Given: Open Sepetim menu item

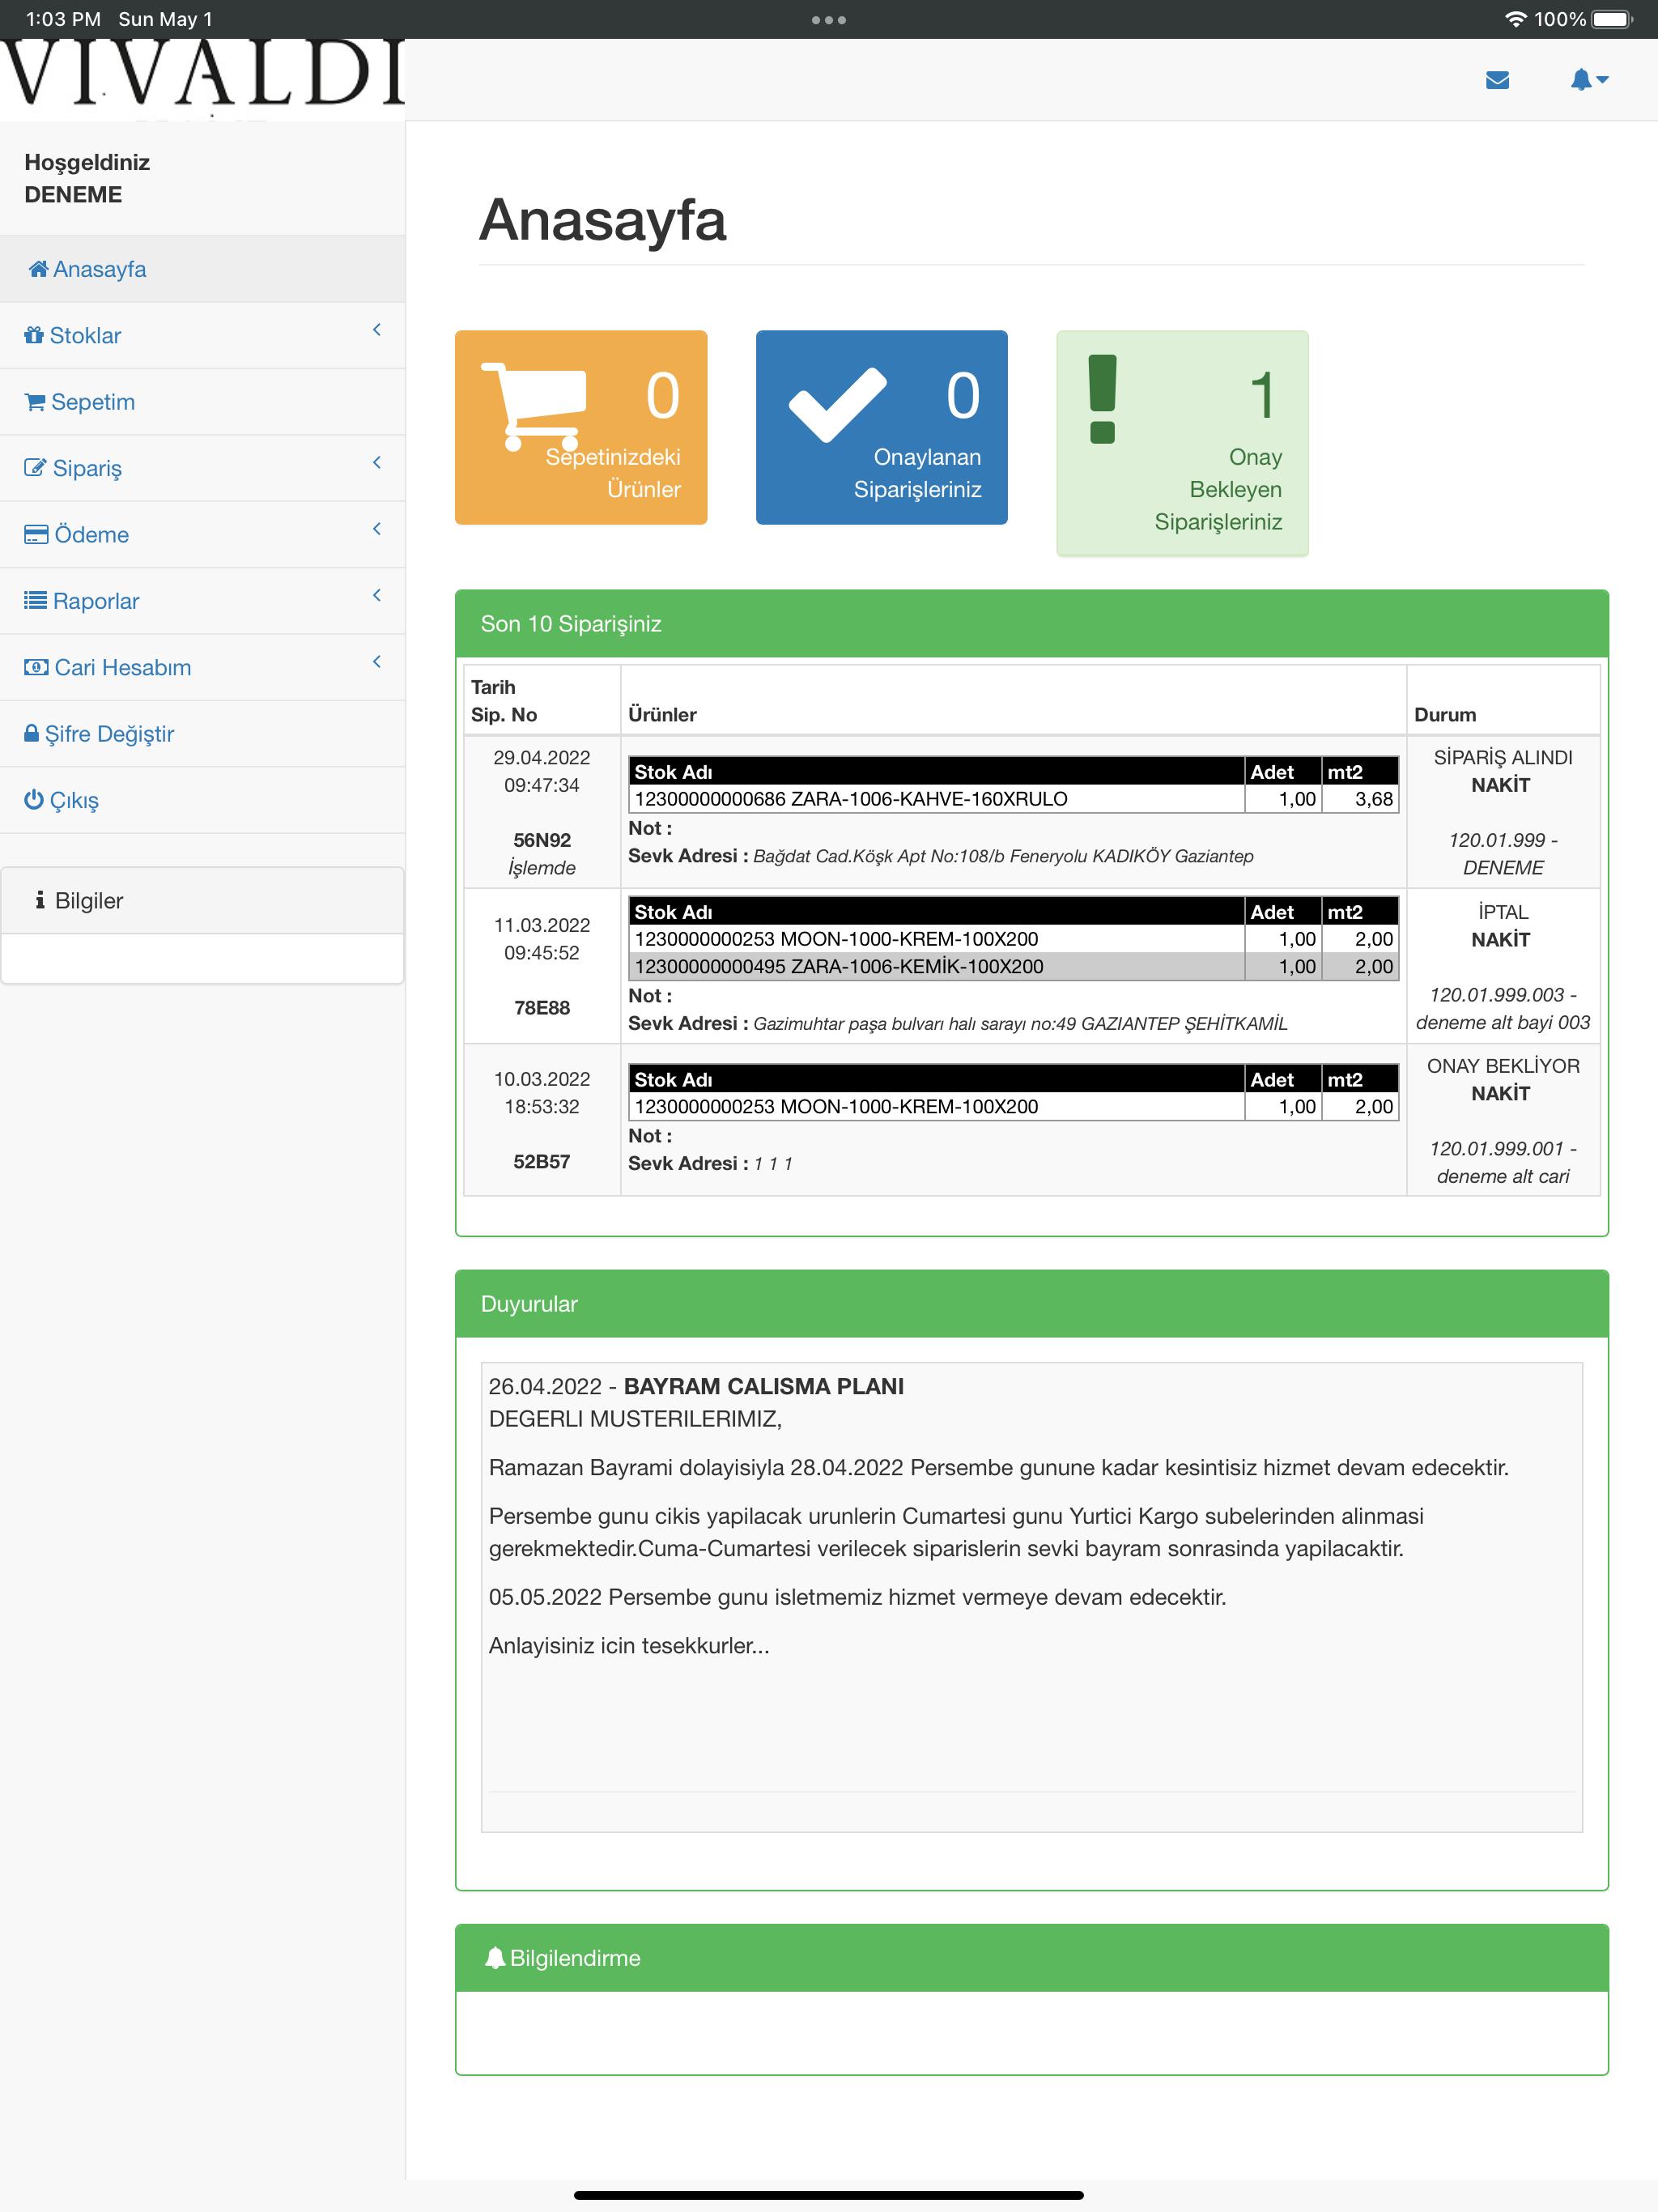Looking at the screenshot, I should click(x=202, y=402).
